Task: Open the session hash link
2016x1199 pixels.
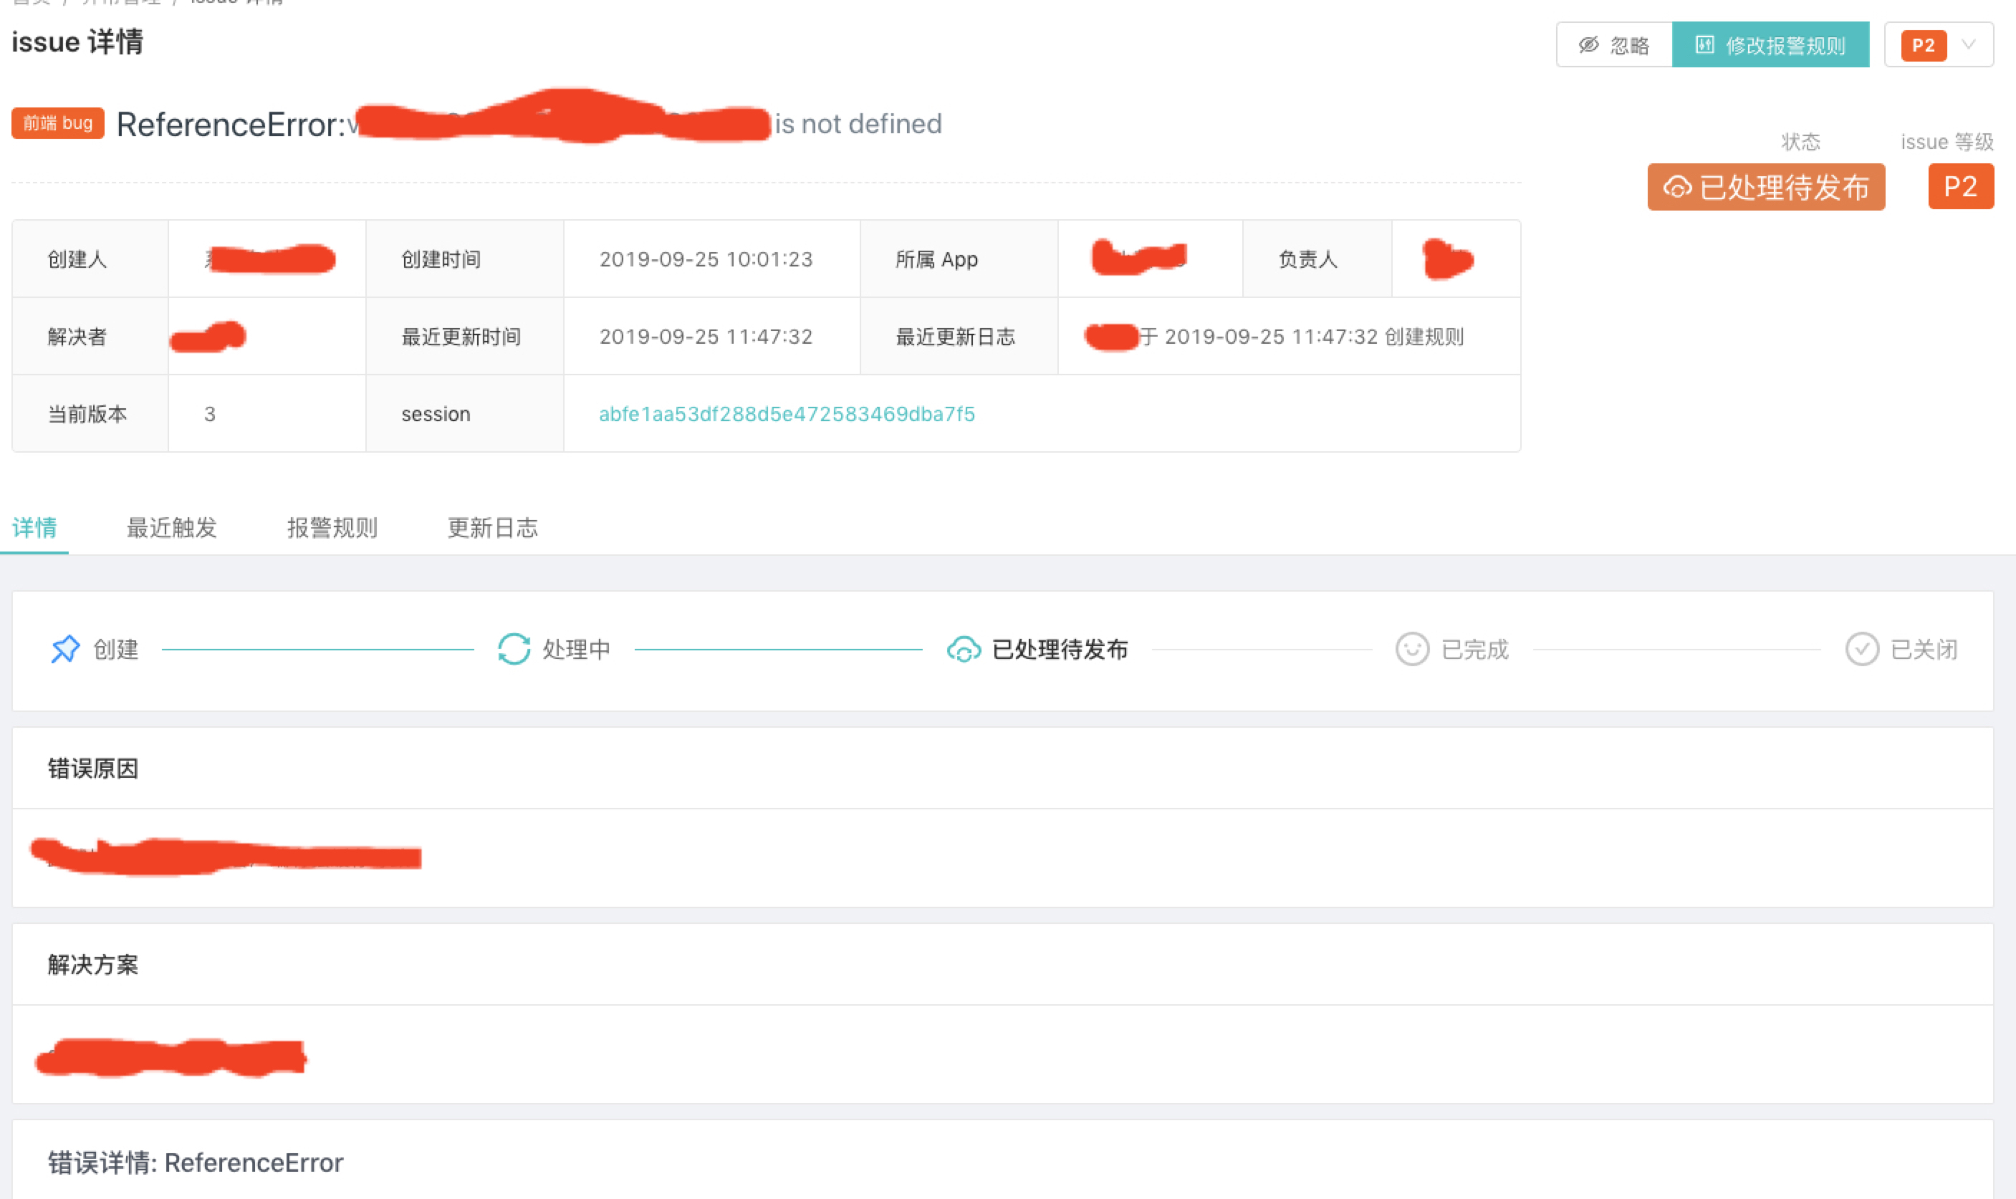Action: click(x=786, y=414)
